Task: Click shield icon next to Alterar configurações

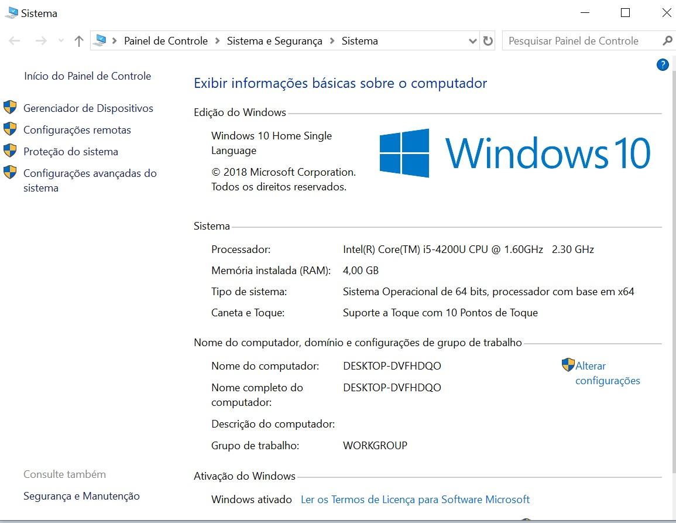Action: (x=568, y=365)
